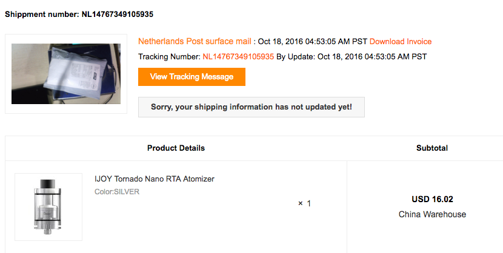
Task: Click the shipment number value in heading
Action: tap(118, 15)
